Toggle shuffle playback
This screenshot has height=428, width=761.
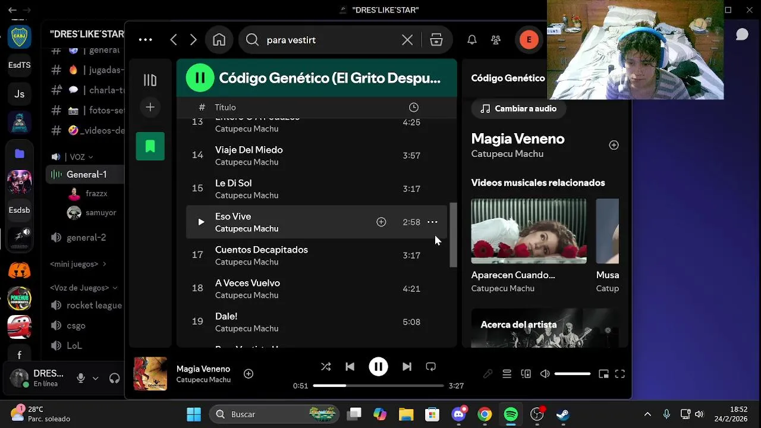(x=326, y=367)
